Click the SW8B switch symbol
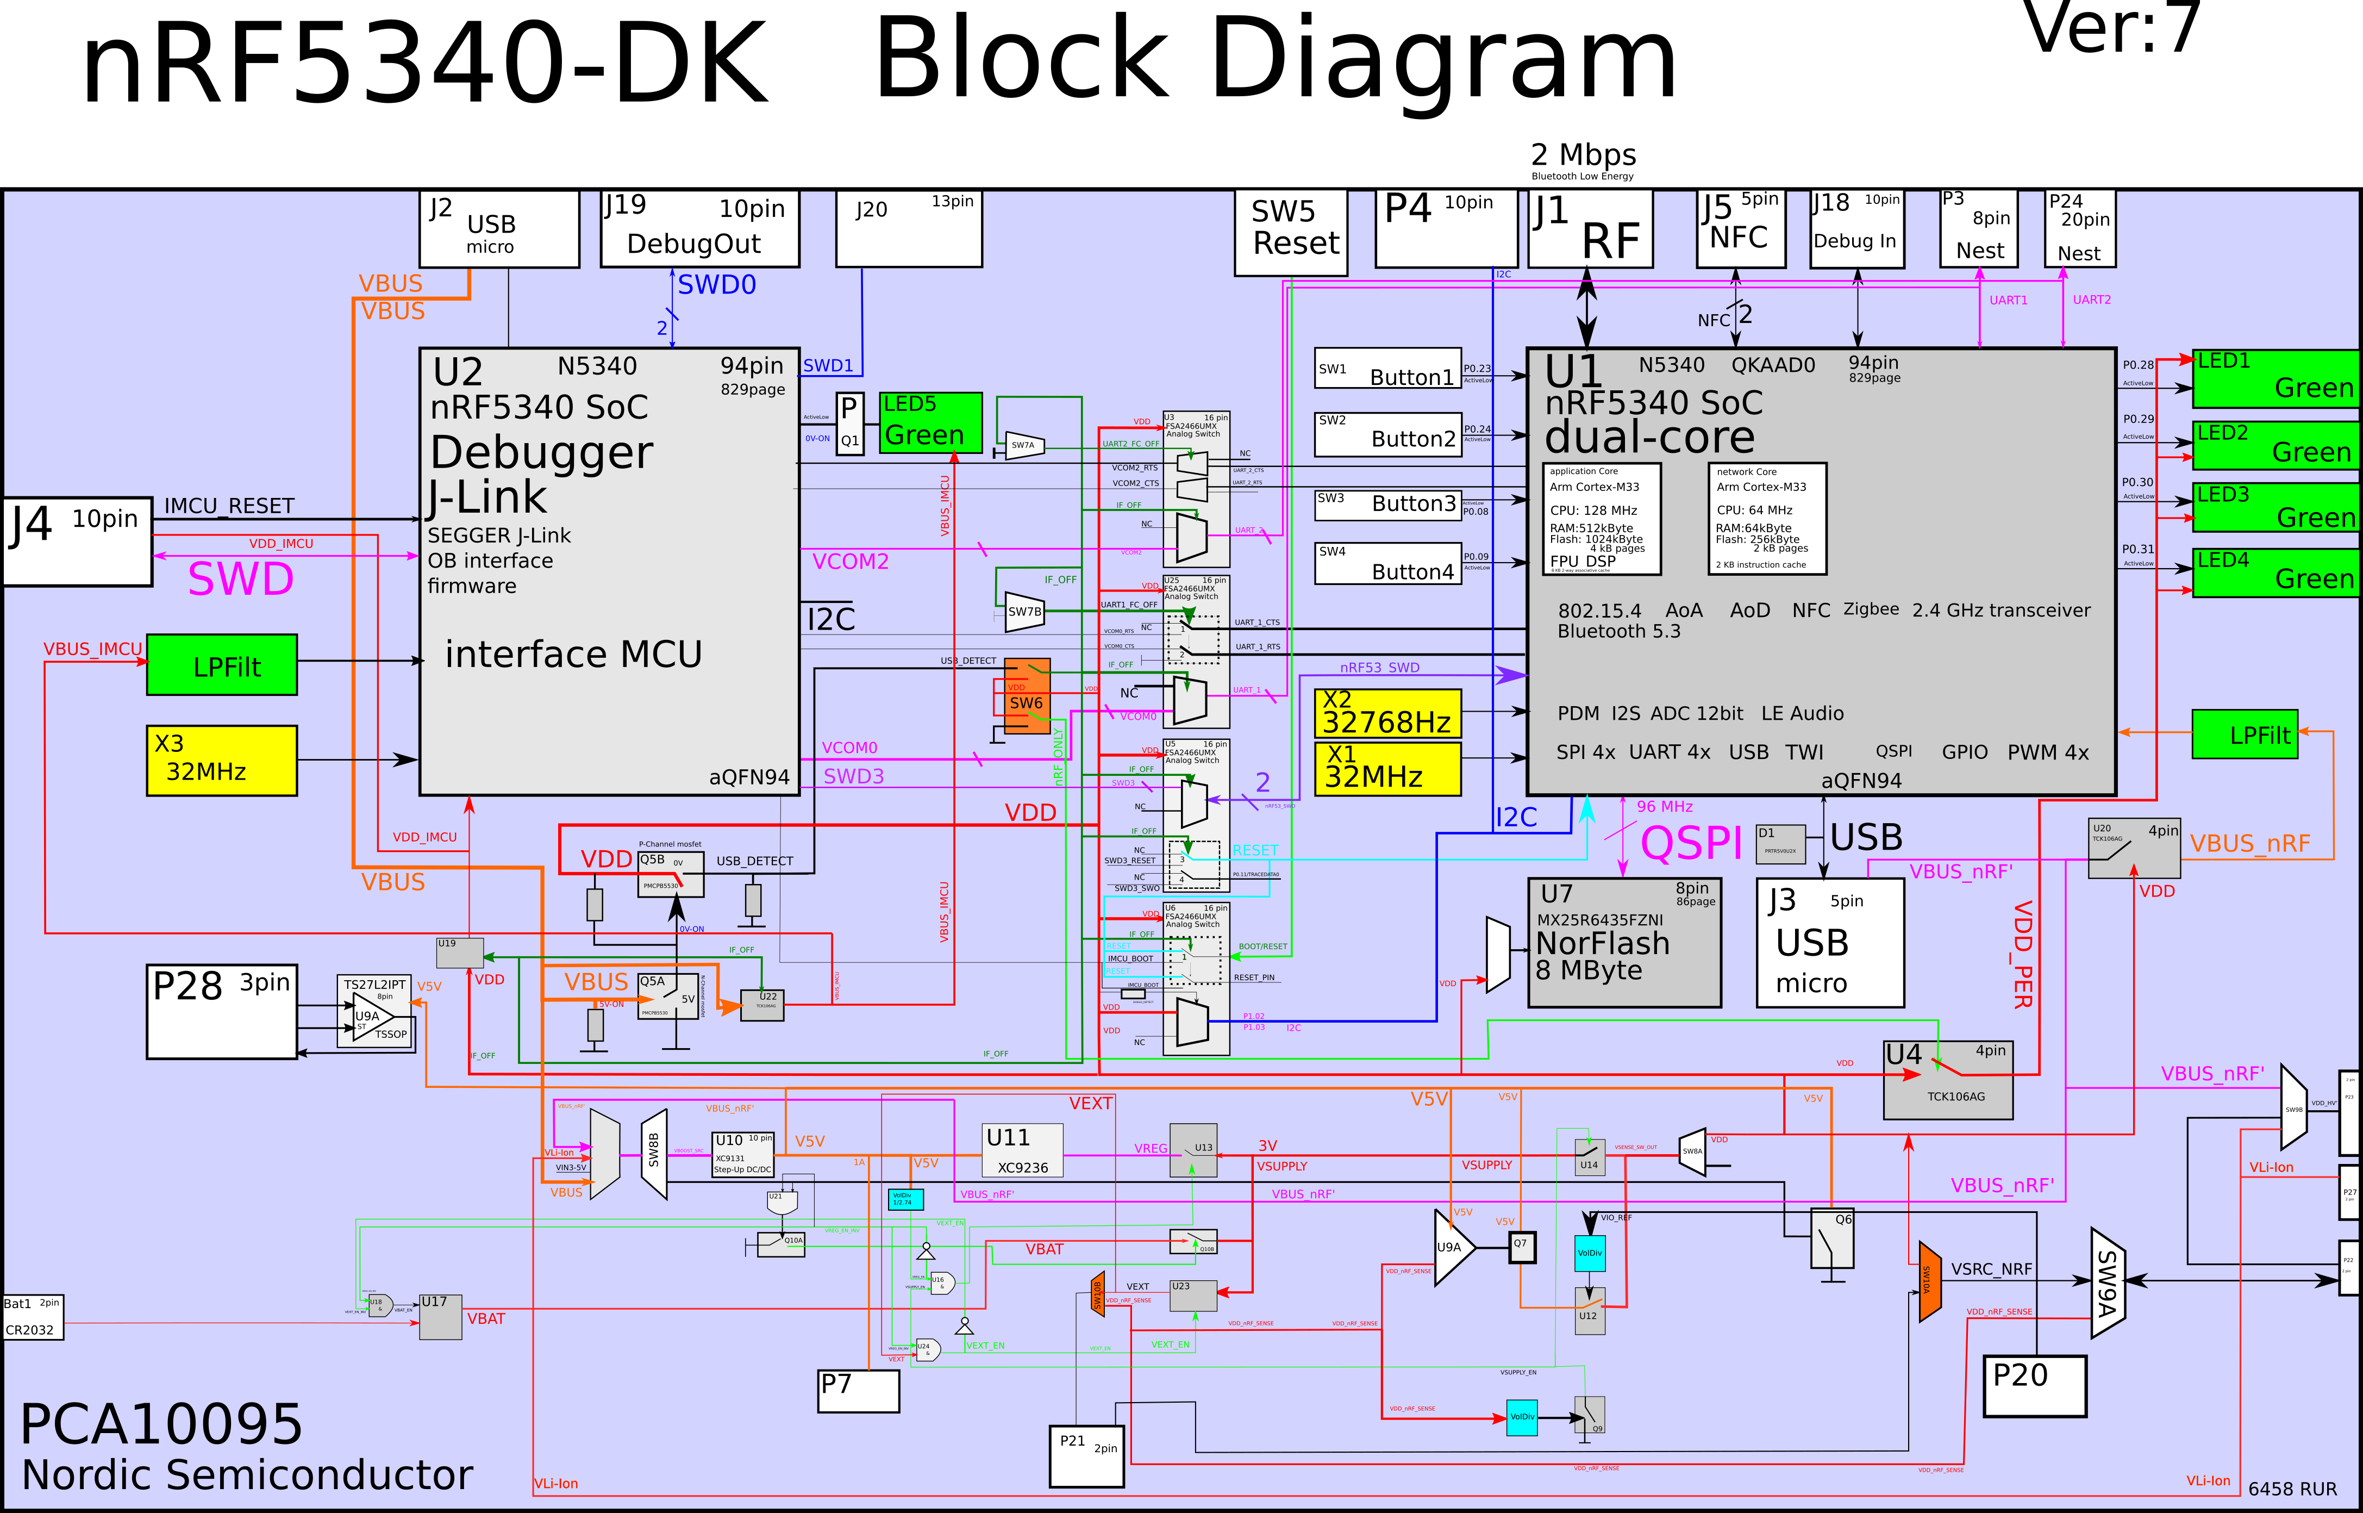2363x1513 pixels. point(654,1154)
